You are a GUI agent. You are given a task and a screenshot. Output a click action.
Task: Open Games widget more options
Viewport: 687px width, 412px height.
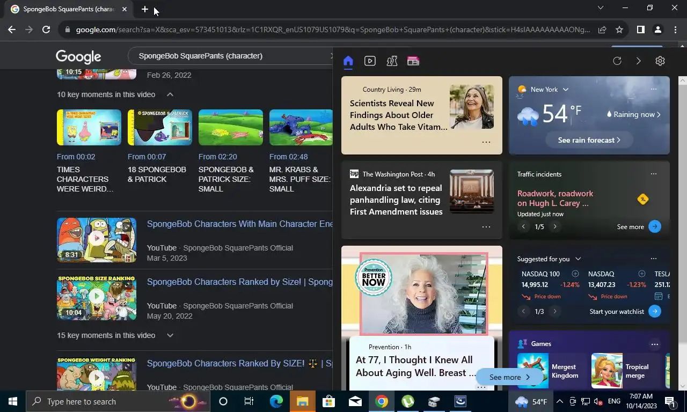654,344
